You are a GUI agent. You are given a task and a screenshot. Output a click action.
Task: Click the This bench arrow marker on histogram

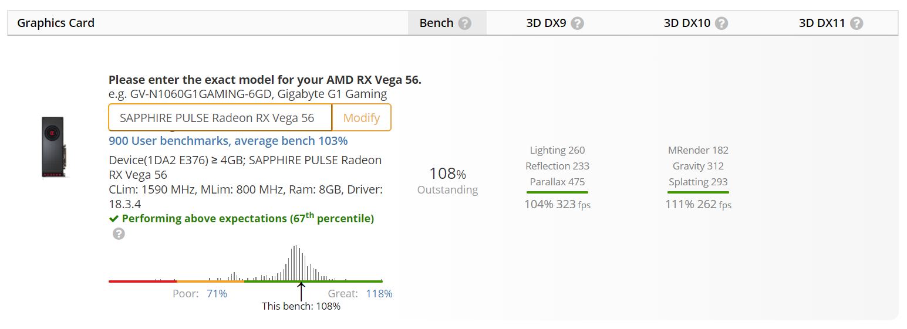(301, 291)
